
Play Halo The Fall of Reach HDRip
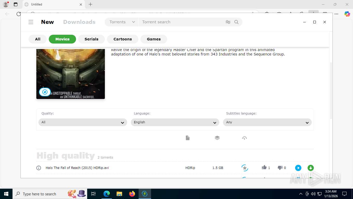(x=298, y=168)
